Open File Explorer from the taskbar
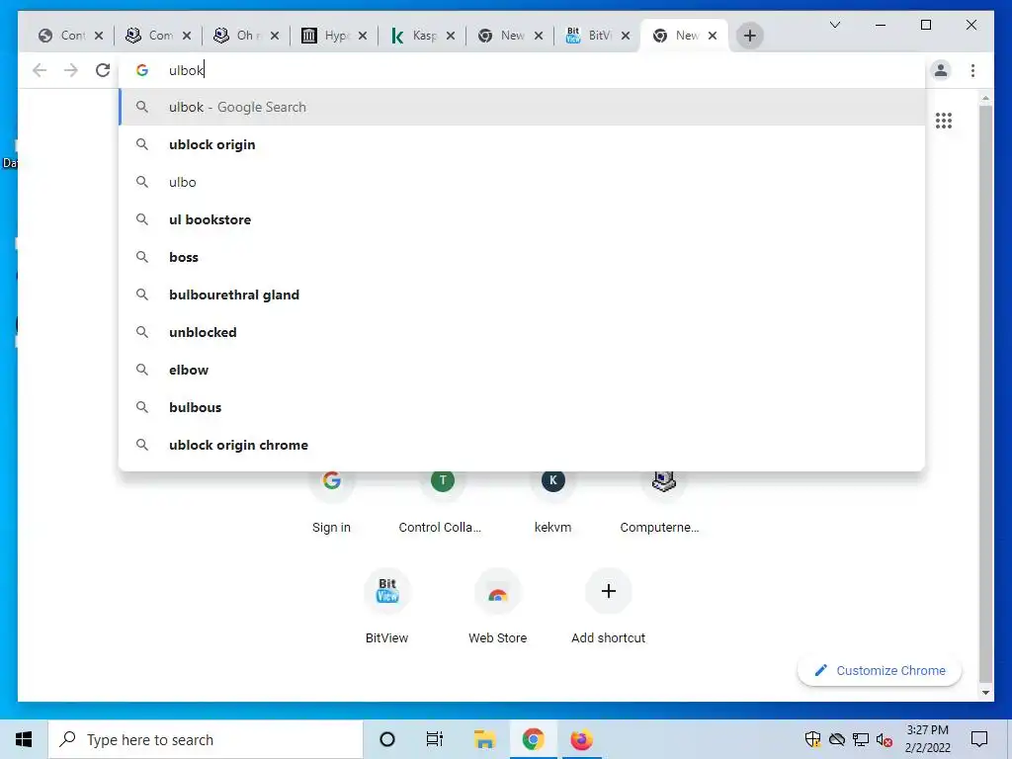1012x759 pixels. [484, 739]
